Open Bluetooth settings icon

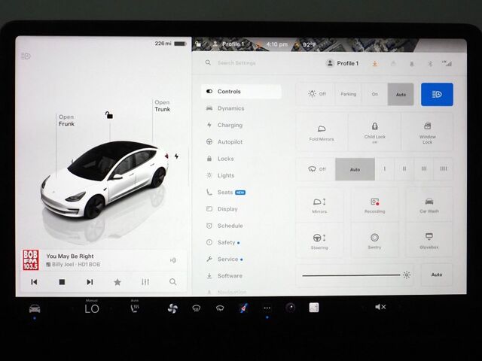click(430, 63)
